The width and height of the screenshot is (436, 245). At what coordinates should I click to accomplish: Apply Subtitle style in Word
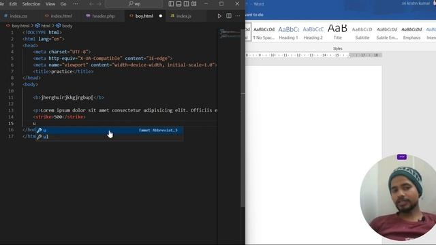[x=362, y=33]
